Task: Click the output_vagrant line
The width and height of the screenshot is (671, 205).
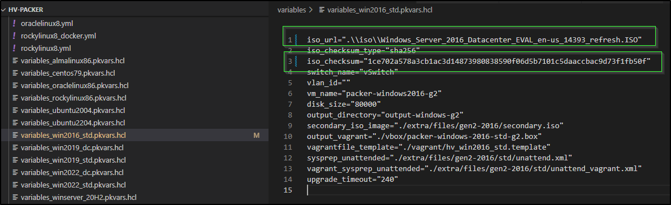Action: click(x=425, y=136)
